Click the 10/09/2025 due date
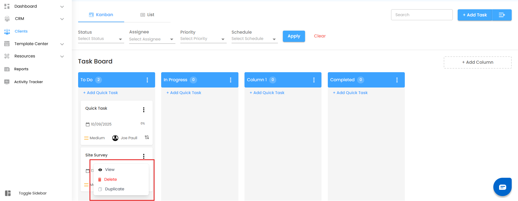This screenshot has height=201, width=518. point(101,124)
